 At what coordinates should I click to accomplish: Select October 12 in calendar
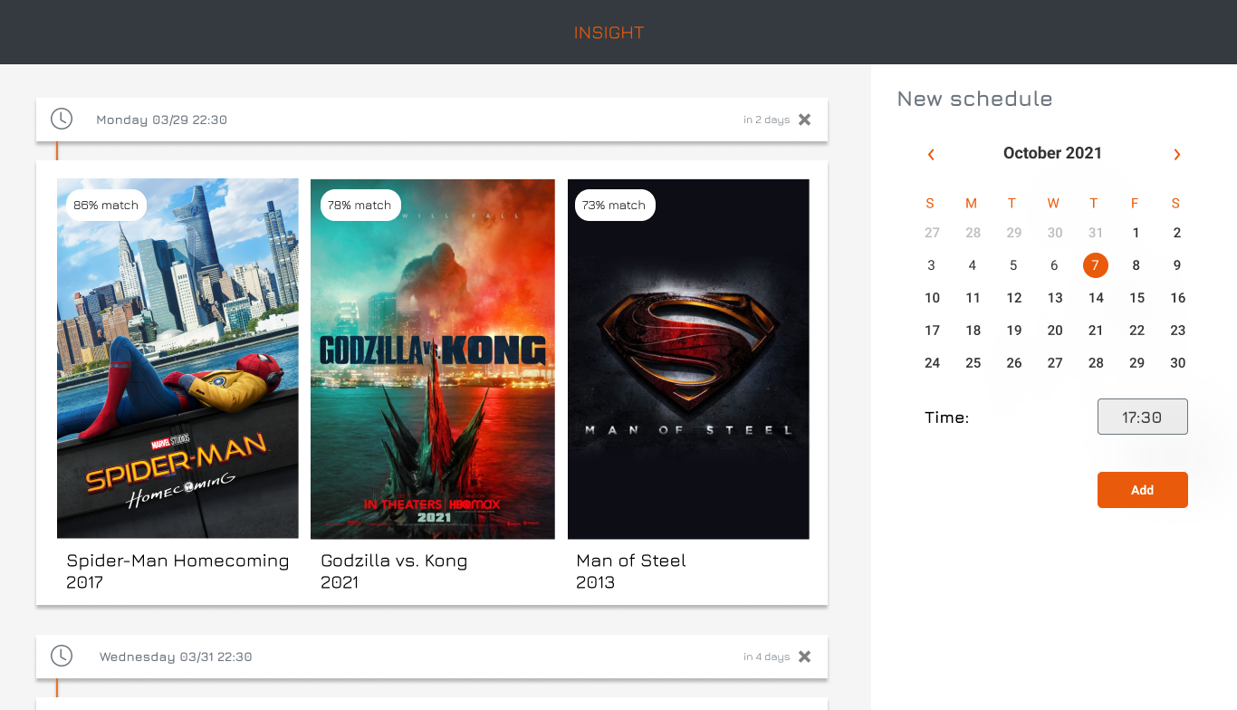1014,298
